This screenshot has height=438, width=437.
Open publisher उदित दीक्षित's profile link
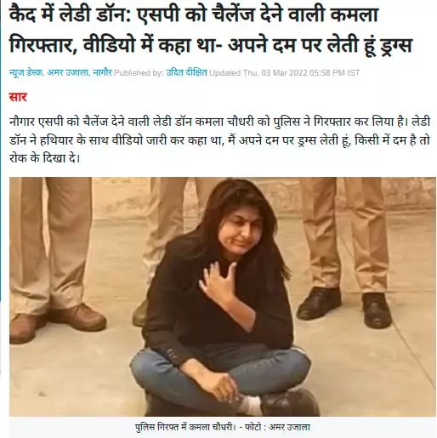[186, 73]
